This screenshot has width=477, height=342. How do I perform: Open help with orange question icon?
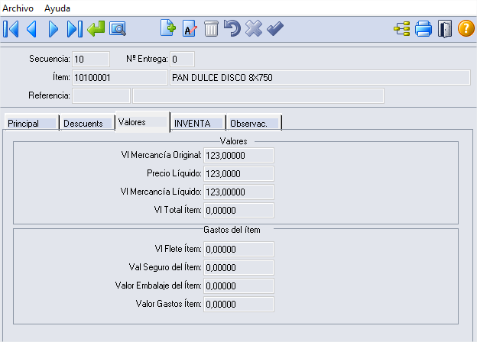tap(466, 28)
